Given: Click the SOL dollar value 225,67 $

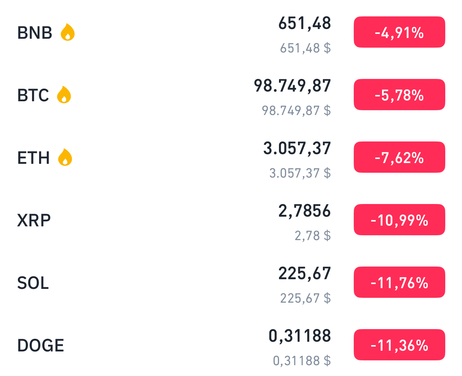Looking at the screenshot, I should (305, 298).
